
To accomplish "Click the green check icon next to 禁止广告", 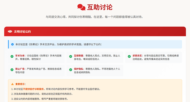I will (12, 70).
